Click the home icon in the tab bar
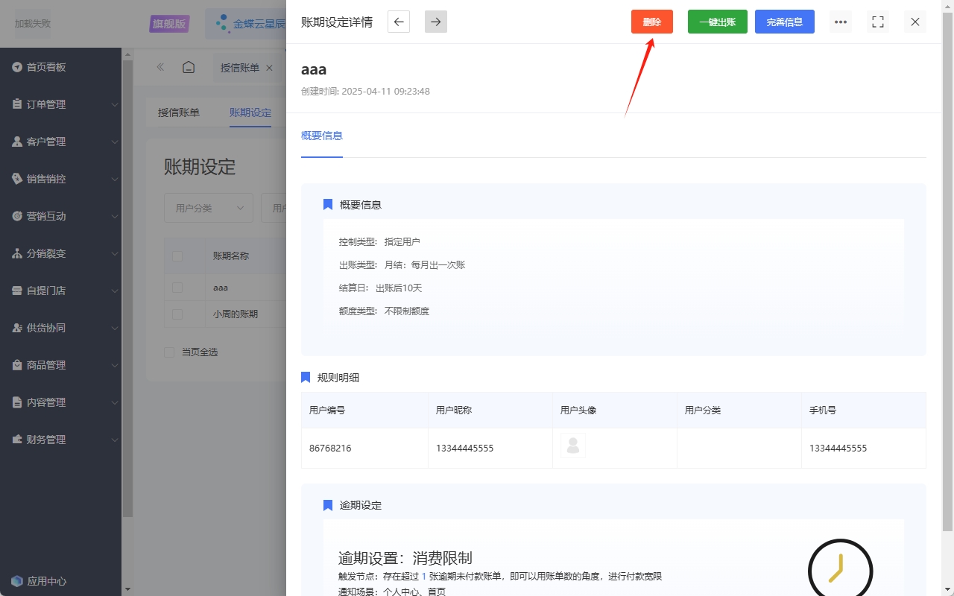 (189, 67)
